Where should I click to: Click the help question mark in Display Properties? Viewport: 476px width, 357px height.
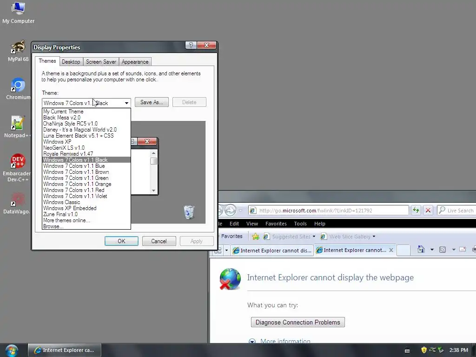click(191, 45)
